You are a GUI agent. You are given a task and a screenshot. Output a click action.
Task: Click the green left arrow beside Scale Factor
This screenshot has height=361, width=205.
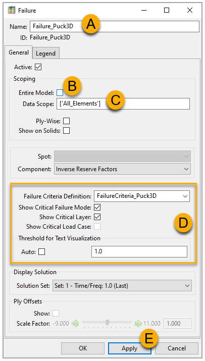[x=75, y=324]
